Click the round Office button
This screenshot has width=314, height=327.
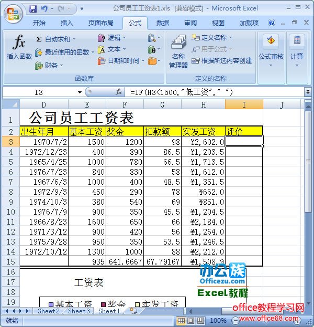click(x=13, y=14)
